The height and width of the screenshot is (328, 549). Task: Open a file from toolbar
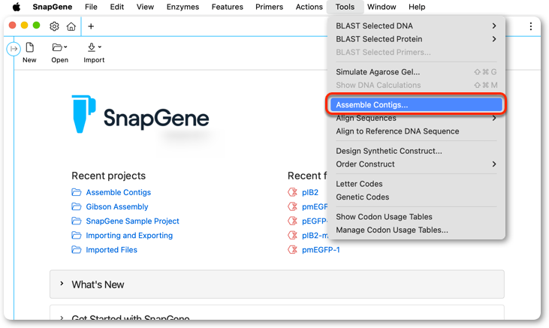point(59,53)
